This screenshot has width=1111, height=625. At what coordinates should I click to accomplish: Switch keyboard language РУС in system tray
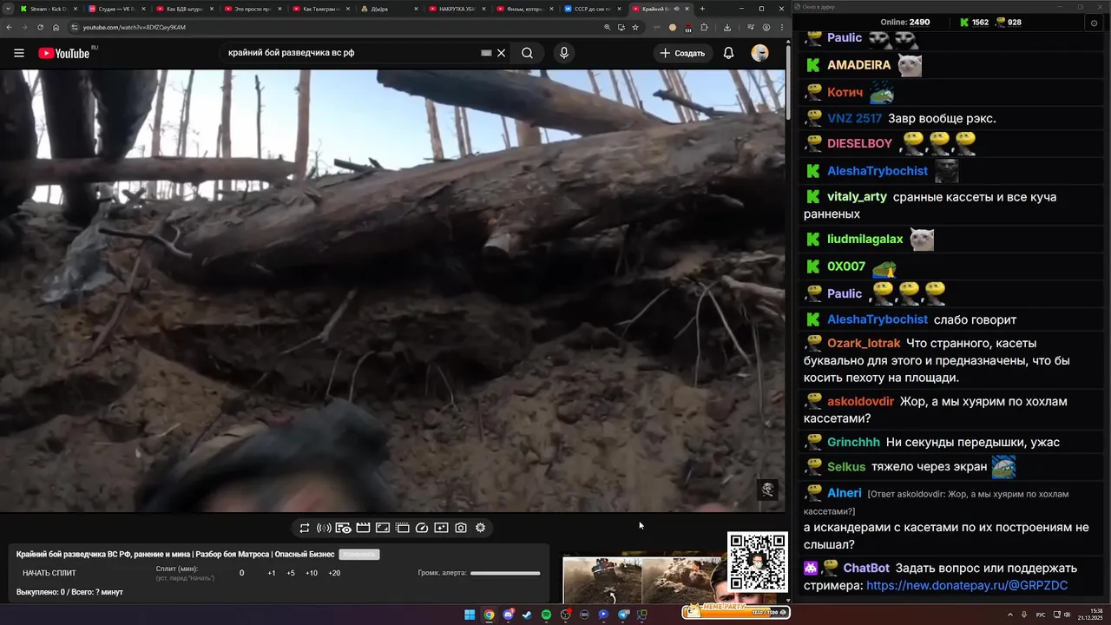point(1041,615)
